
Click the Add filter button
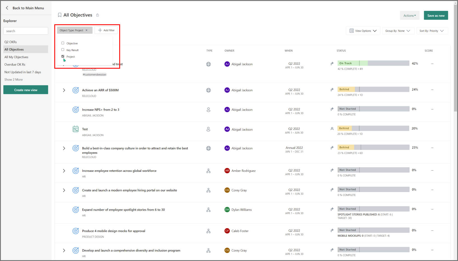point(106,30)
